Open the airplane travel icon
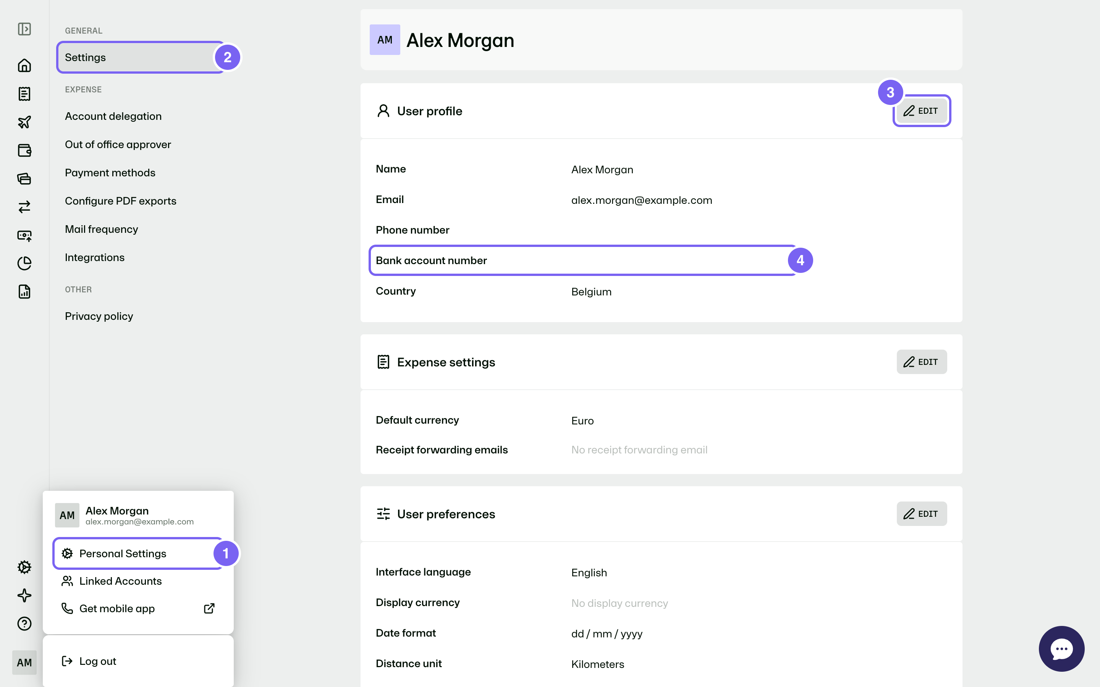Screen dimensions: 1100x687 [x=24, y=122]
